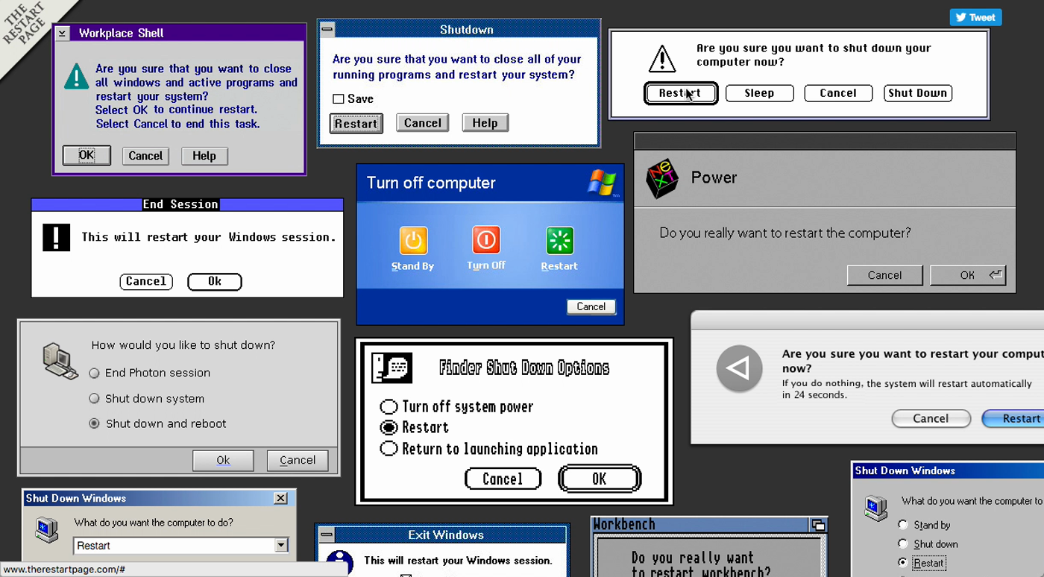Open the Restart dropdown in Shut Down Windows
Screen dimensions: 1044x577
[281, 546]
